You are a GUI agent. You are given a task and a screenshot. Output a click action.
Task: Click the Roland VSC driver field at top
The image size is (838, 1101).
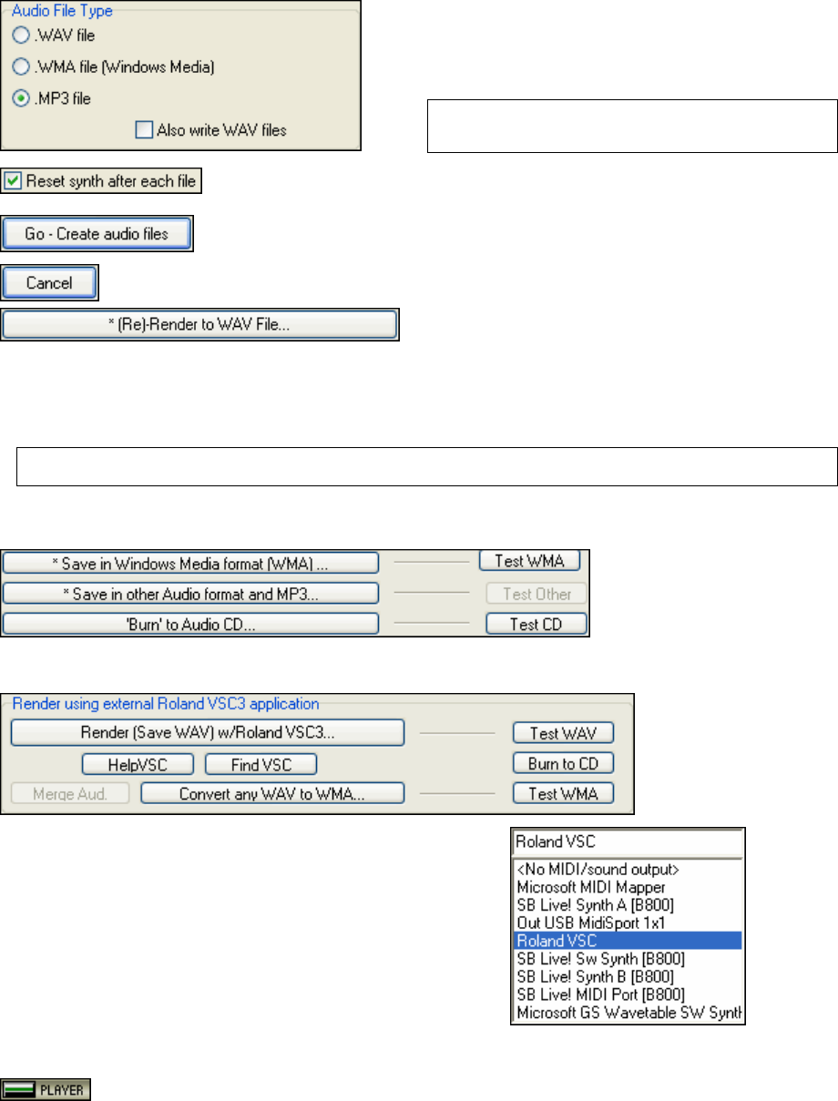(628, 842)
